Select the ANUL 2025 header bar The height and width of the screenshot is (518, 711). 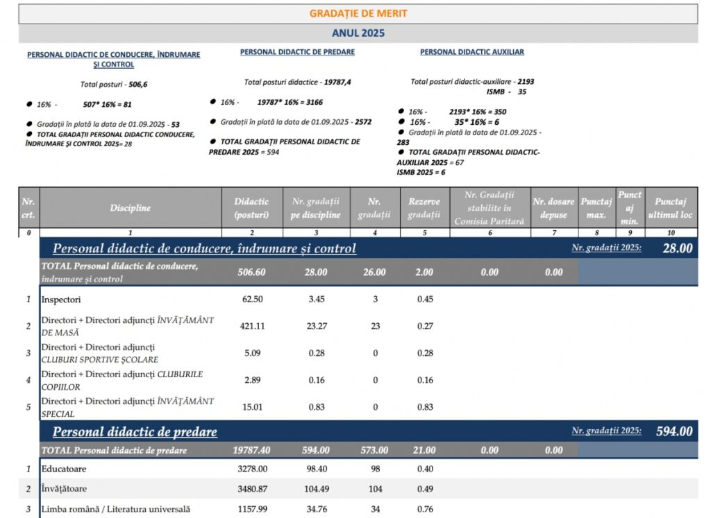click(x=358, y=33)
